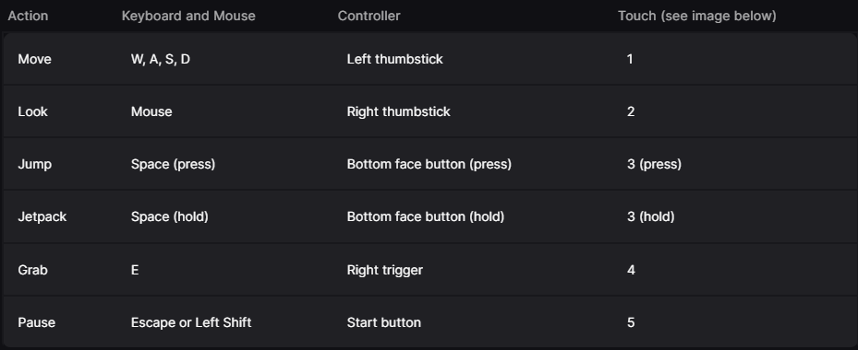Click the Left thumbstick cell

(394, 59)
